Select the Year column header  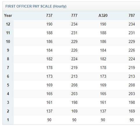[x=8, y=15]
